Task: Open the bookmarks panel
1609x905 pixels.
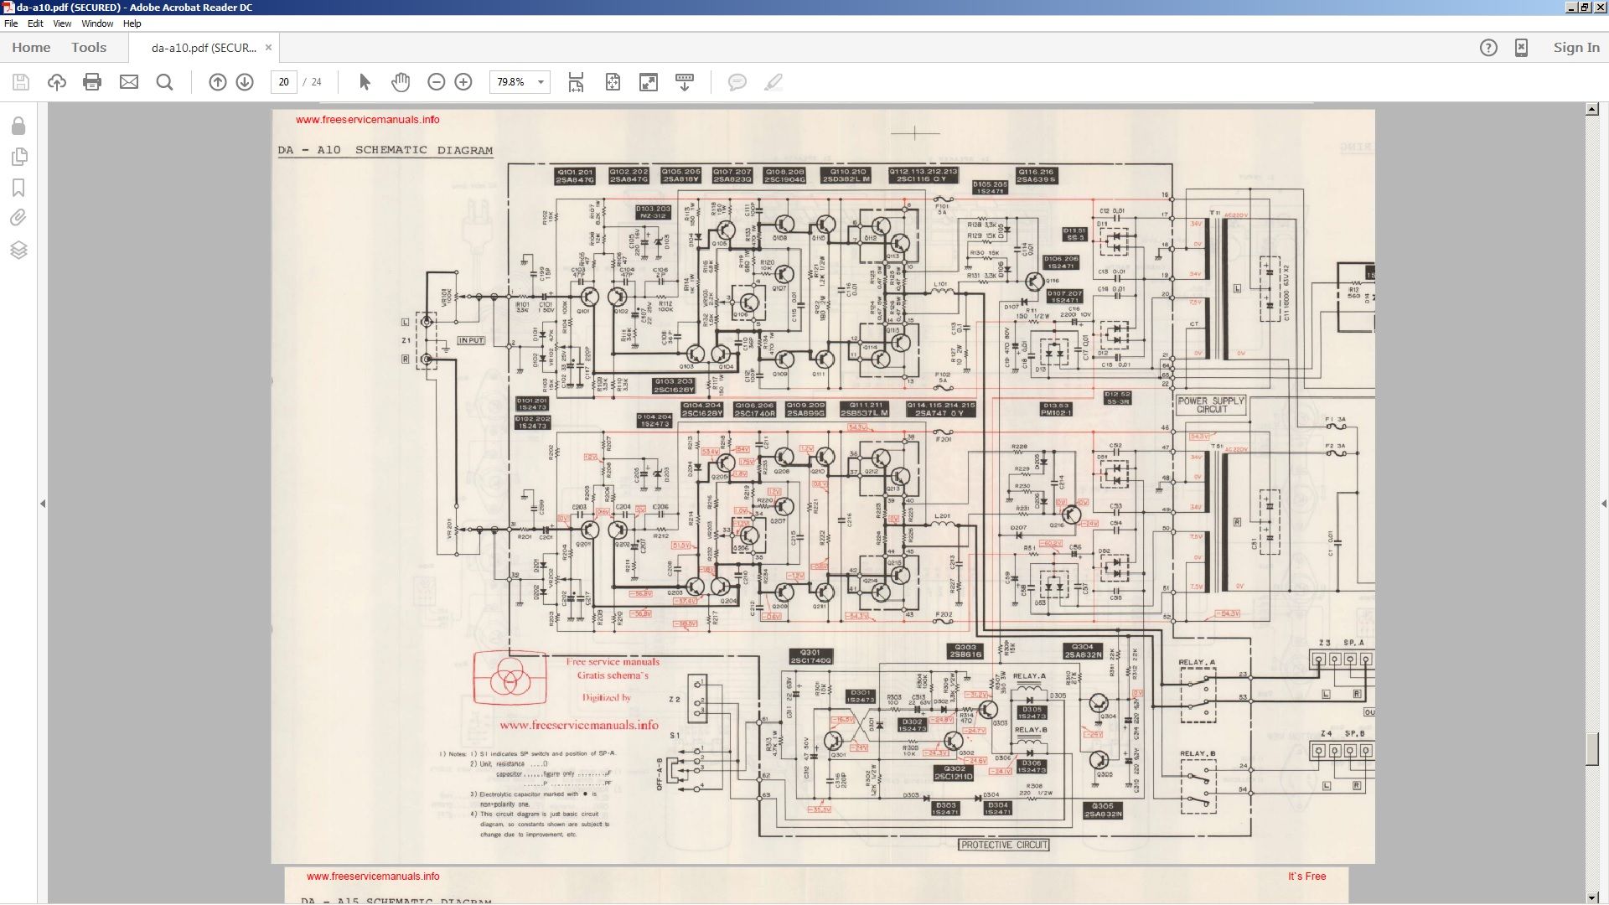Action: pyautogui.click(x=18, y=188)
